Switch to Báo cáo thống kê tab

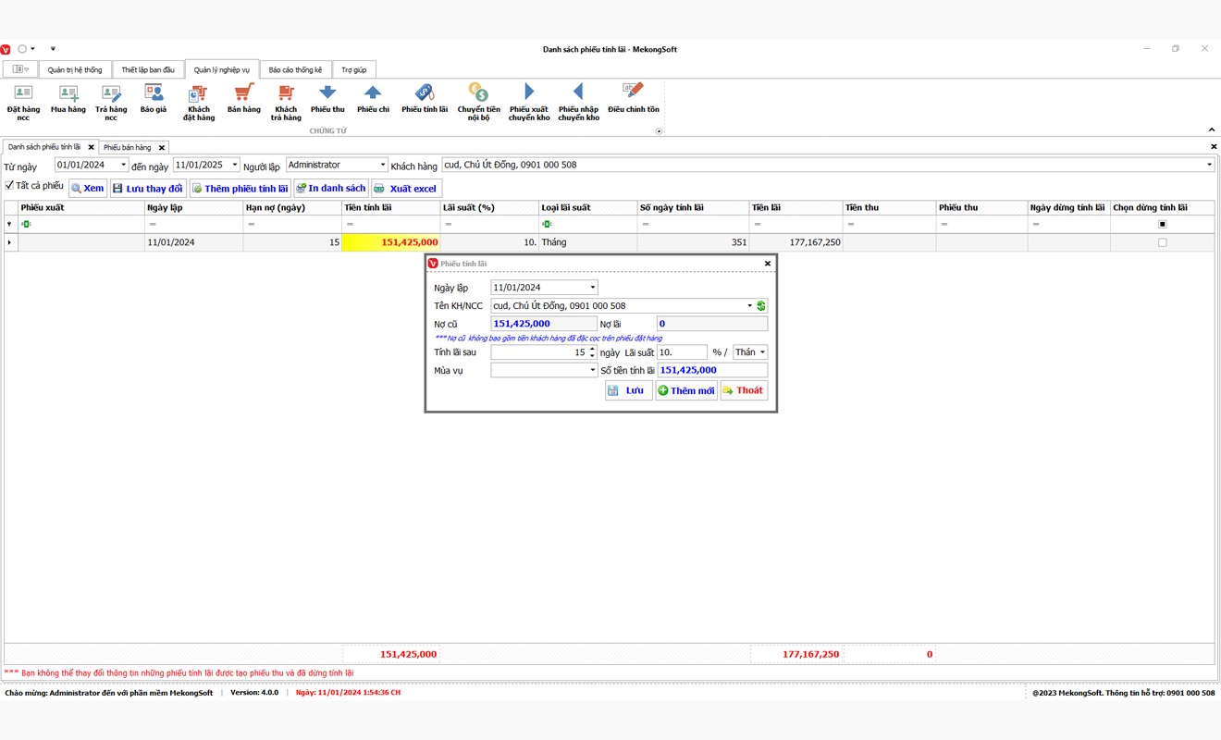pos(295,70)
